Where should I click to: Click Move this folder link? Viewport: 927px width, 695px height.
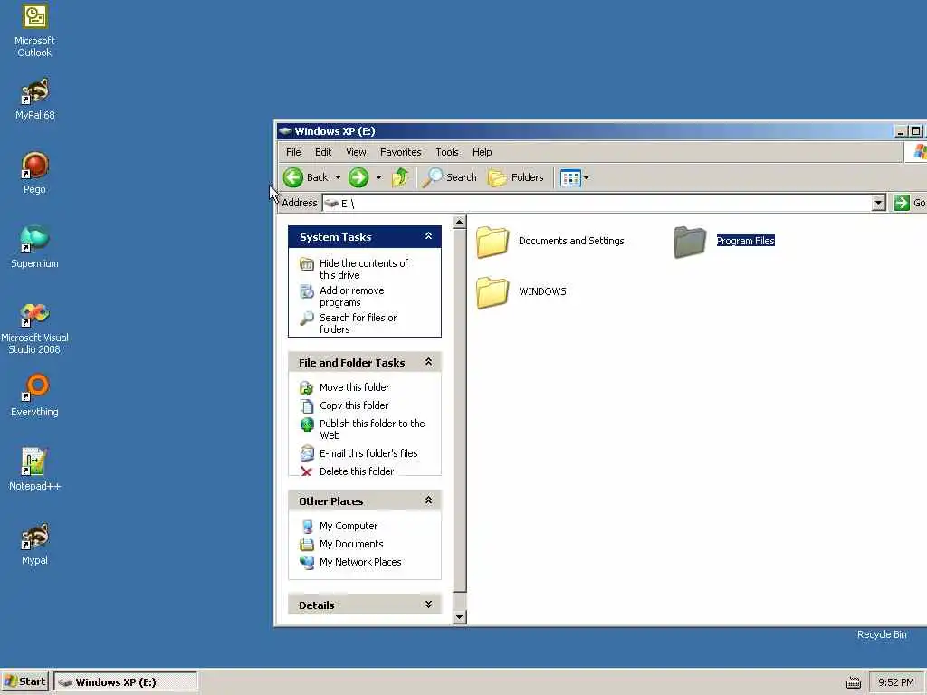tap(354, 387)
